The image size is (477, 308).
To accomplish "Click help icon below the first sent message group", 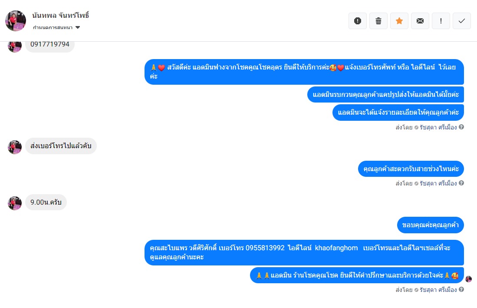I will tap(461, 127).
